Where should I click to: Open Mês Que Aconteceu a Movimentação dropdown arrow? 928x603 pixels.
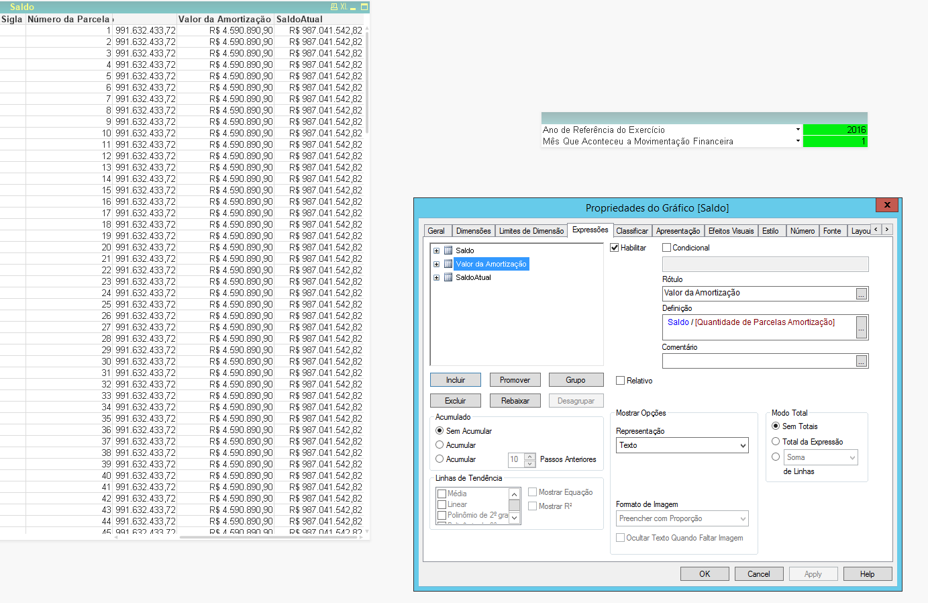(x=798, y=141)
